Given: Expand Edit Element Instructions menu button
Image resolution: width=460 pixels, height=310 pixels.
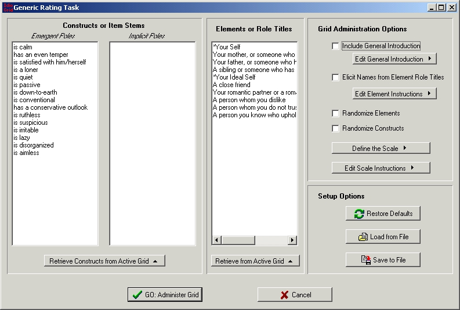Looking at the screenshot, I should 394,94.
